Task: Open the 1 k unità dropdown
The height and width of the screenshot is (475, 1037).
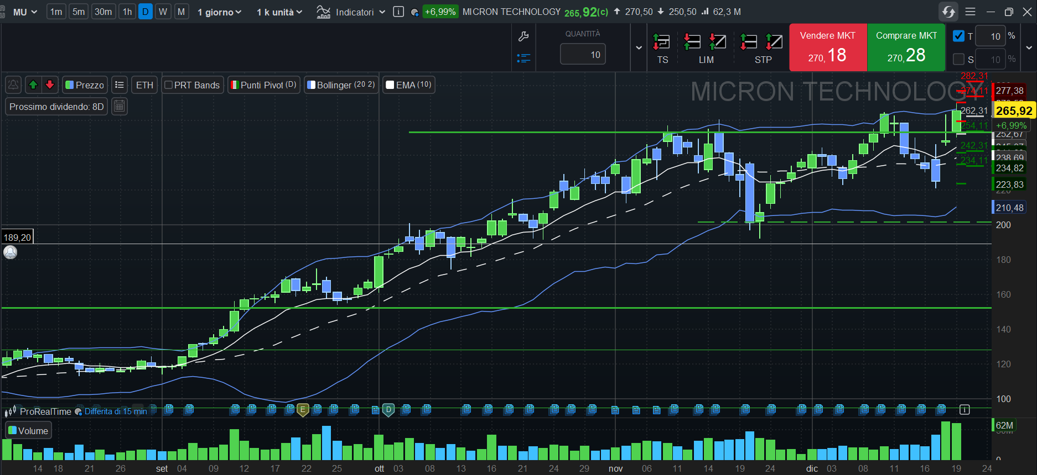Action: point(279,12)
